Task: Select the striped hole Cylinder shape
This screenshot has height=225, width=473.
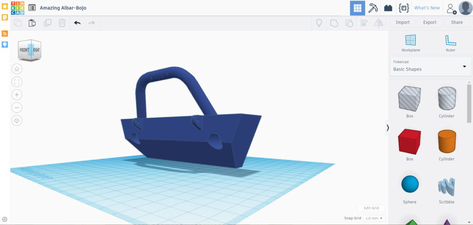Action: pos(446,99)
